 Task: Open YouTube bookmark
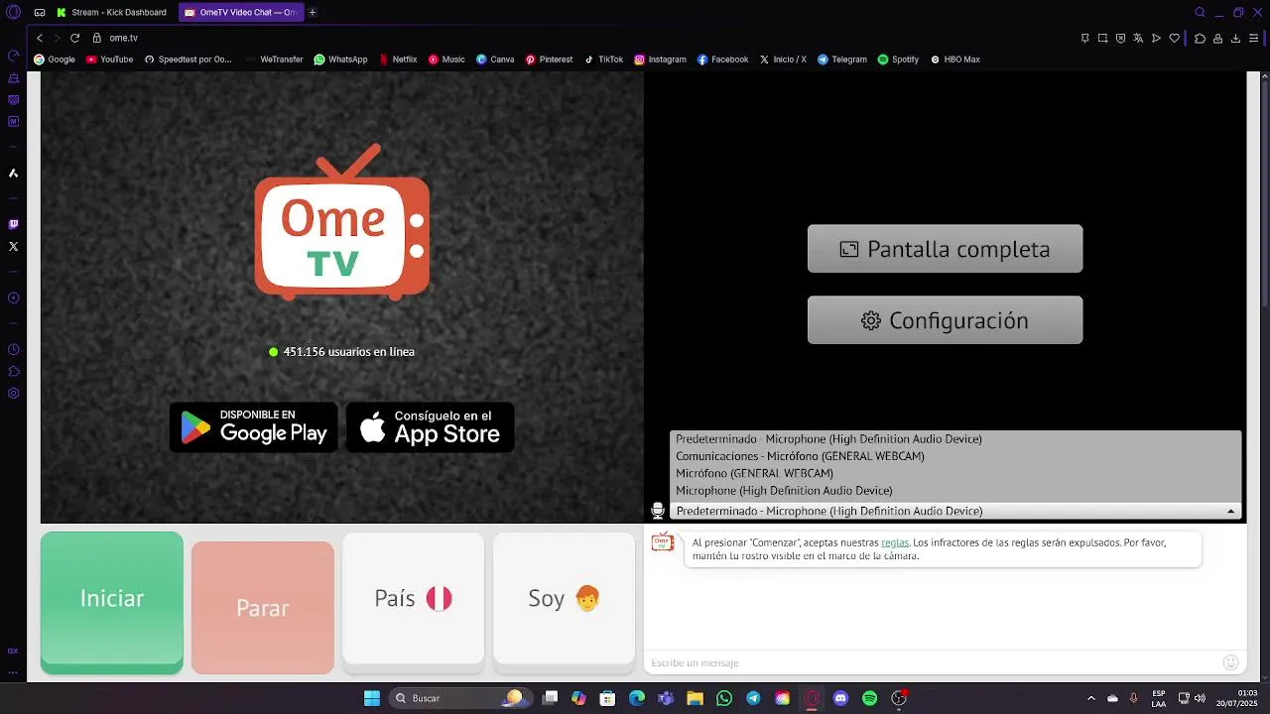point(109,59)
